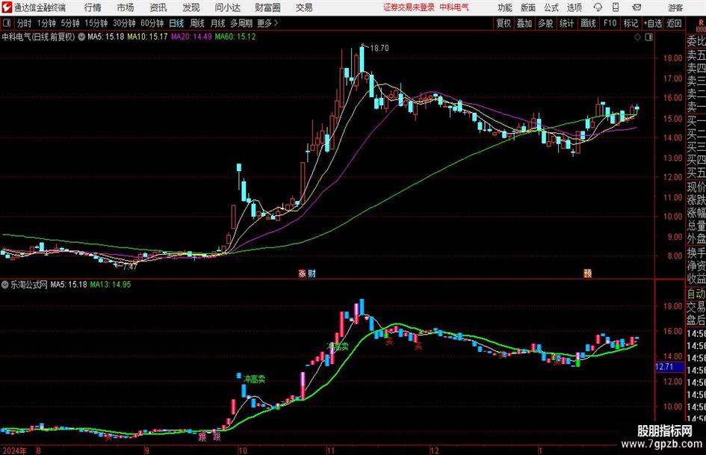Click the 2024年 date axis label
The height and width of the screenshot is (455, 706).
tap(14, 450)
